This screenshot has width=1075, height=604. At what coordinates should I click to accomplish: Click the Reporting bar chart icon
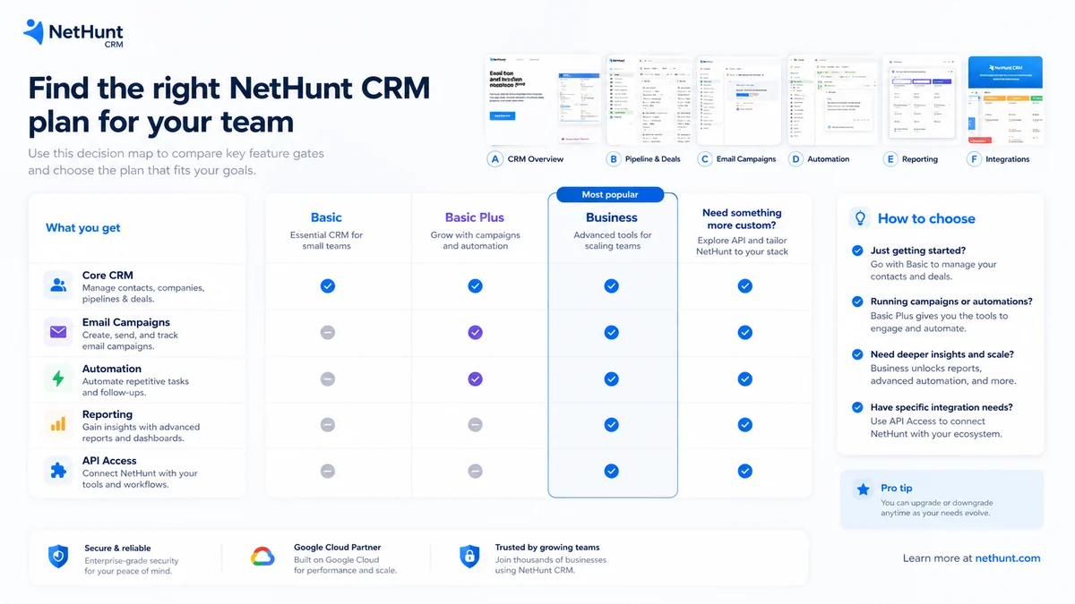coord(58,425)
